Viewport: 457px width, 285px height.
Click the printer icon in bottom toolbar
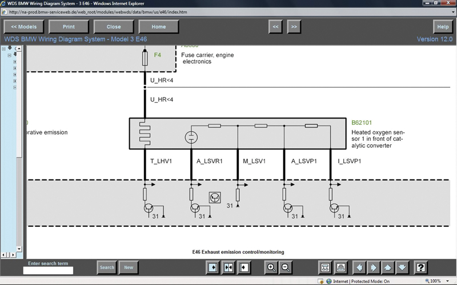[340, 267]
